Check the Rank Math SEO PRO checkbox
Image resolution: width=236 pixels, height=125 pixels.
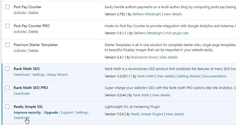click(x=7, y=88)
